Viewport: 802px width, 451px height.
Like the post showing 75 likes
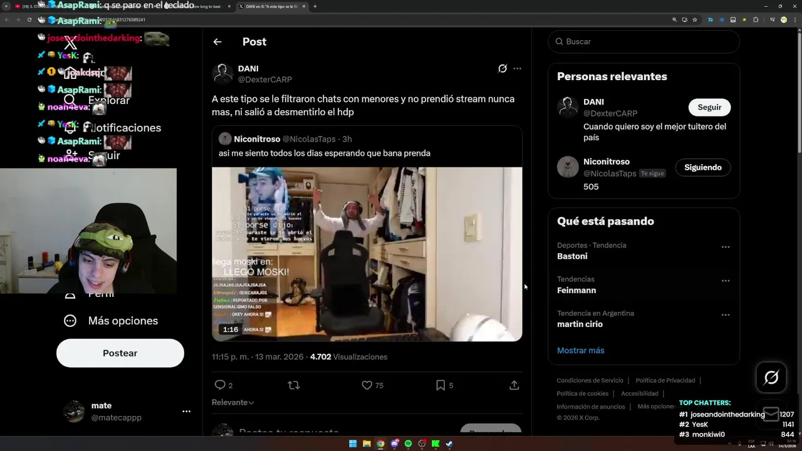click(367, 385)
